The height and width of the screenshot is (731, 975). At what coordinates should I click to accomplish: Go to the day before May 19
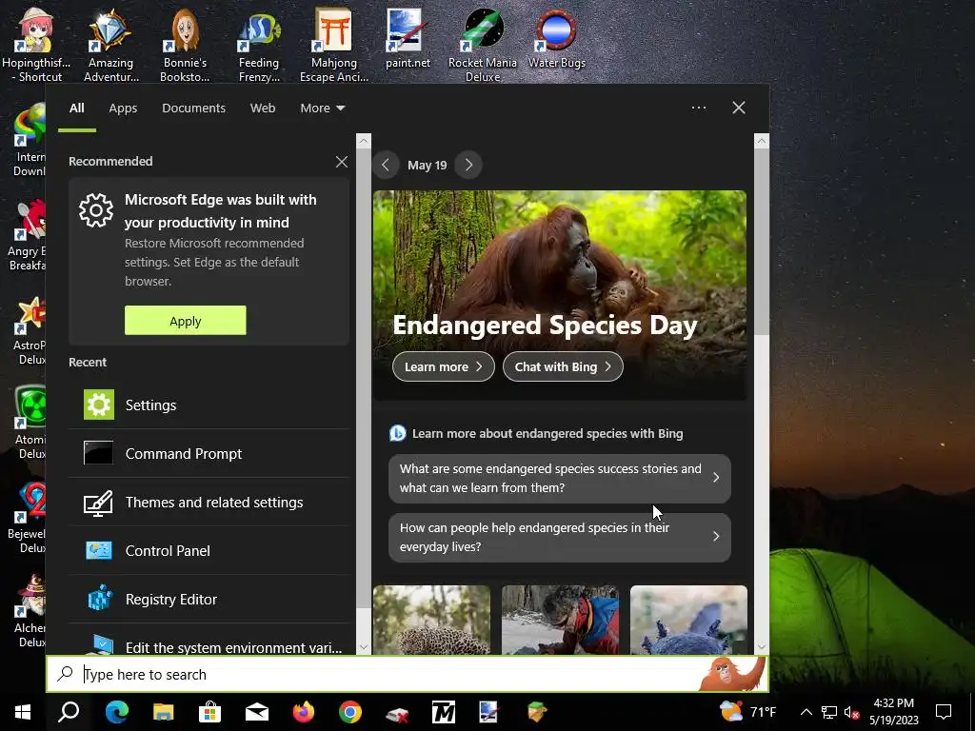(x=386, y=165)
